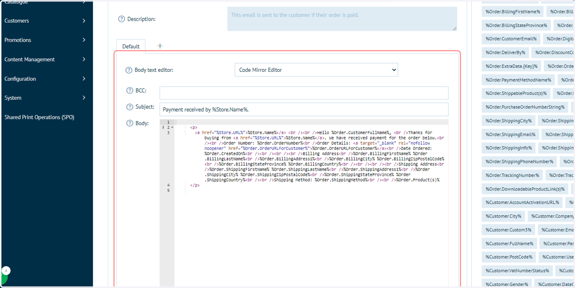Click the Description text area
This screenshot has width=575, height=288.
coord(342,19)
